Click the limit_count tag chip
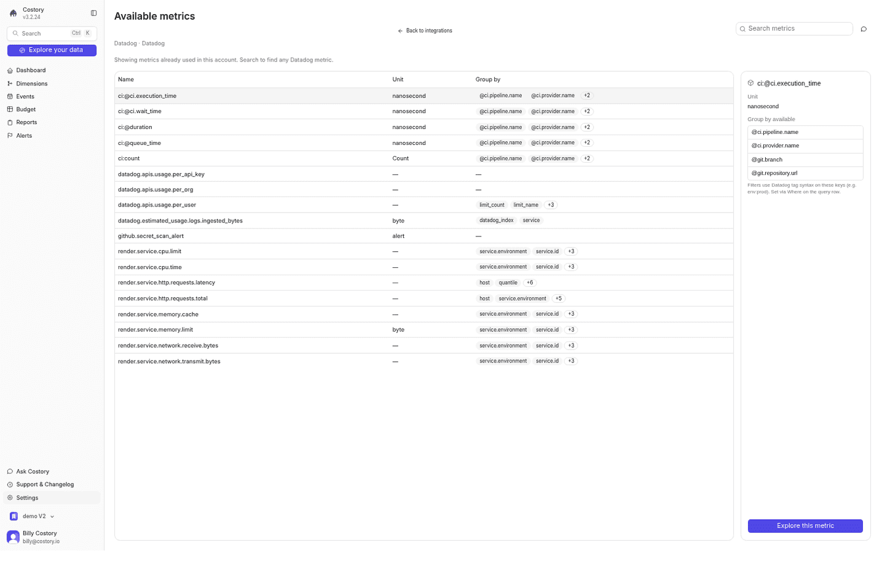Viewport: 885px width, 564px height. pyautogui.click(x=492, y=205)
